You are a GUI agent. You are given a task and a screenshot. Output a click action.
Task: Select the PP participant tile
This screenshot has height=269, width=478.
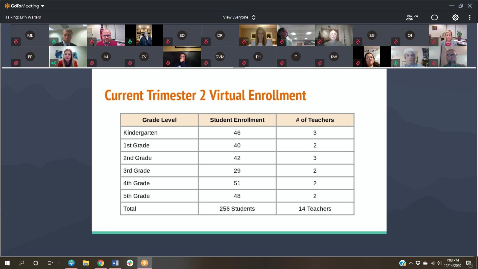click(x=30, y=56)
